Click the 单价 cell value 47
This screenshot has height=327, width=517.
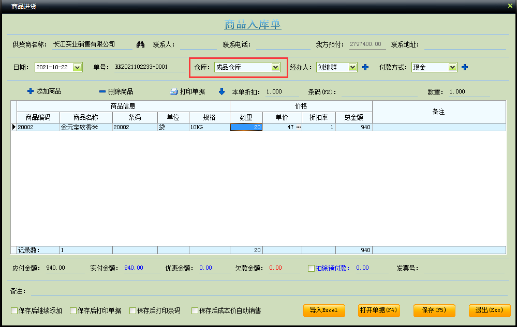[290, 127]
